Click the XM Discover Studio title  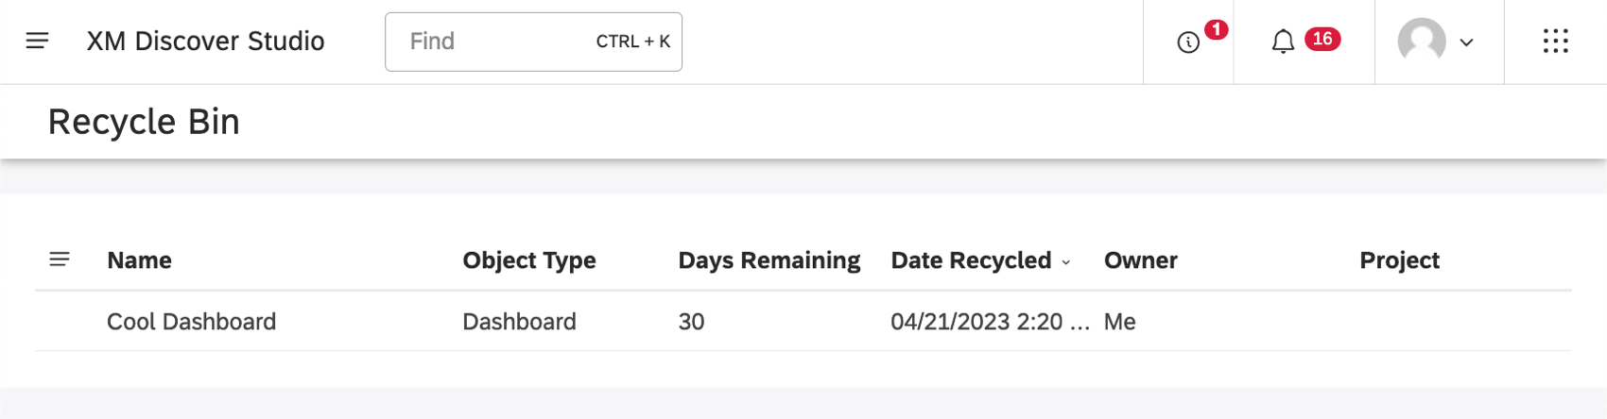(x=205, y=42)
